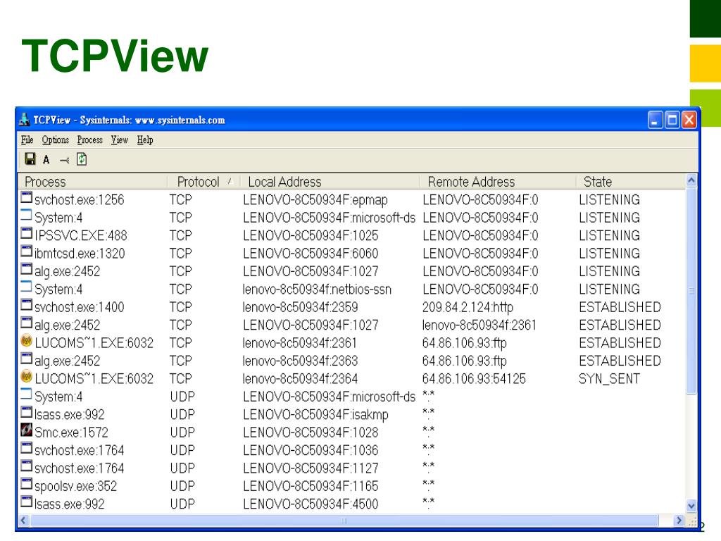Click the alg.exe icon in the 2363 row
This screenshot has height=541, width=721.
click(x=27, y=359)
